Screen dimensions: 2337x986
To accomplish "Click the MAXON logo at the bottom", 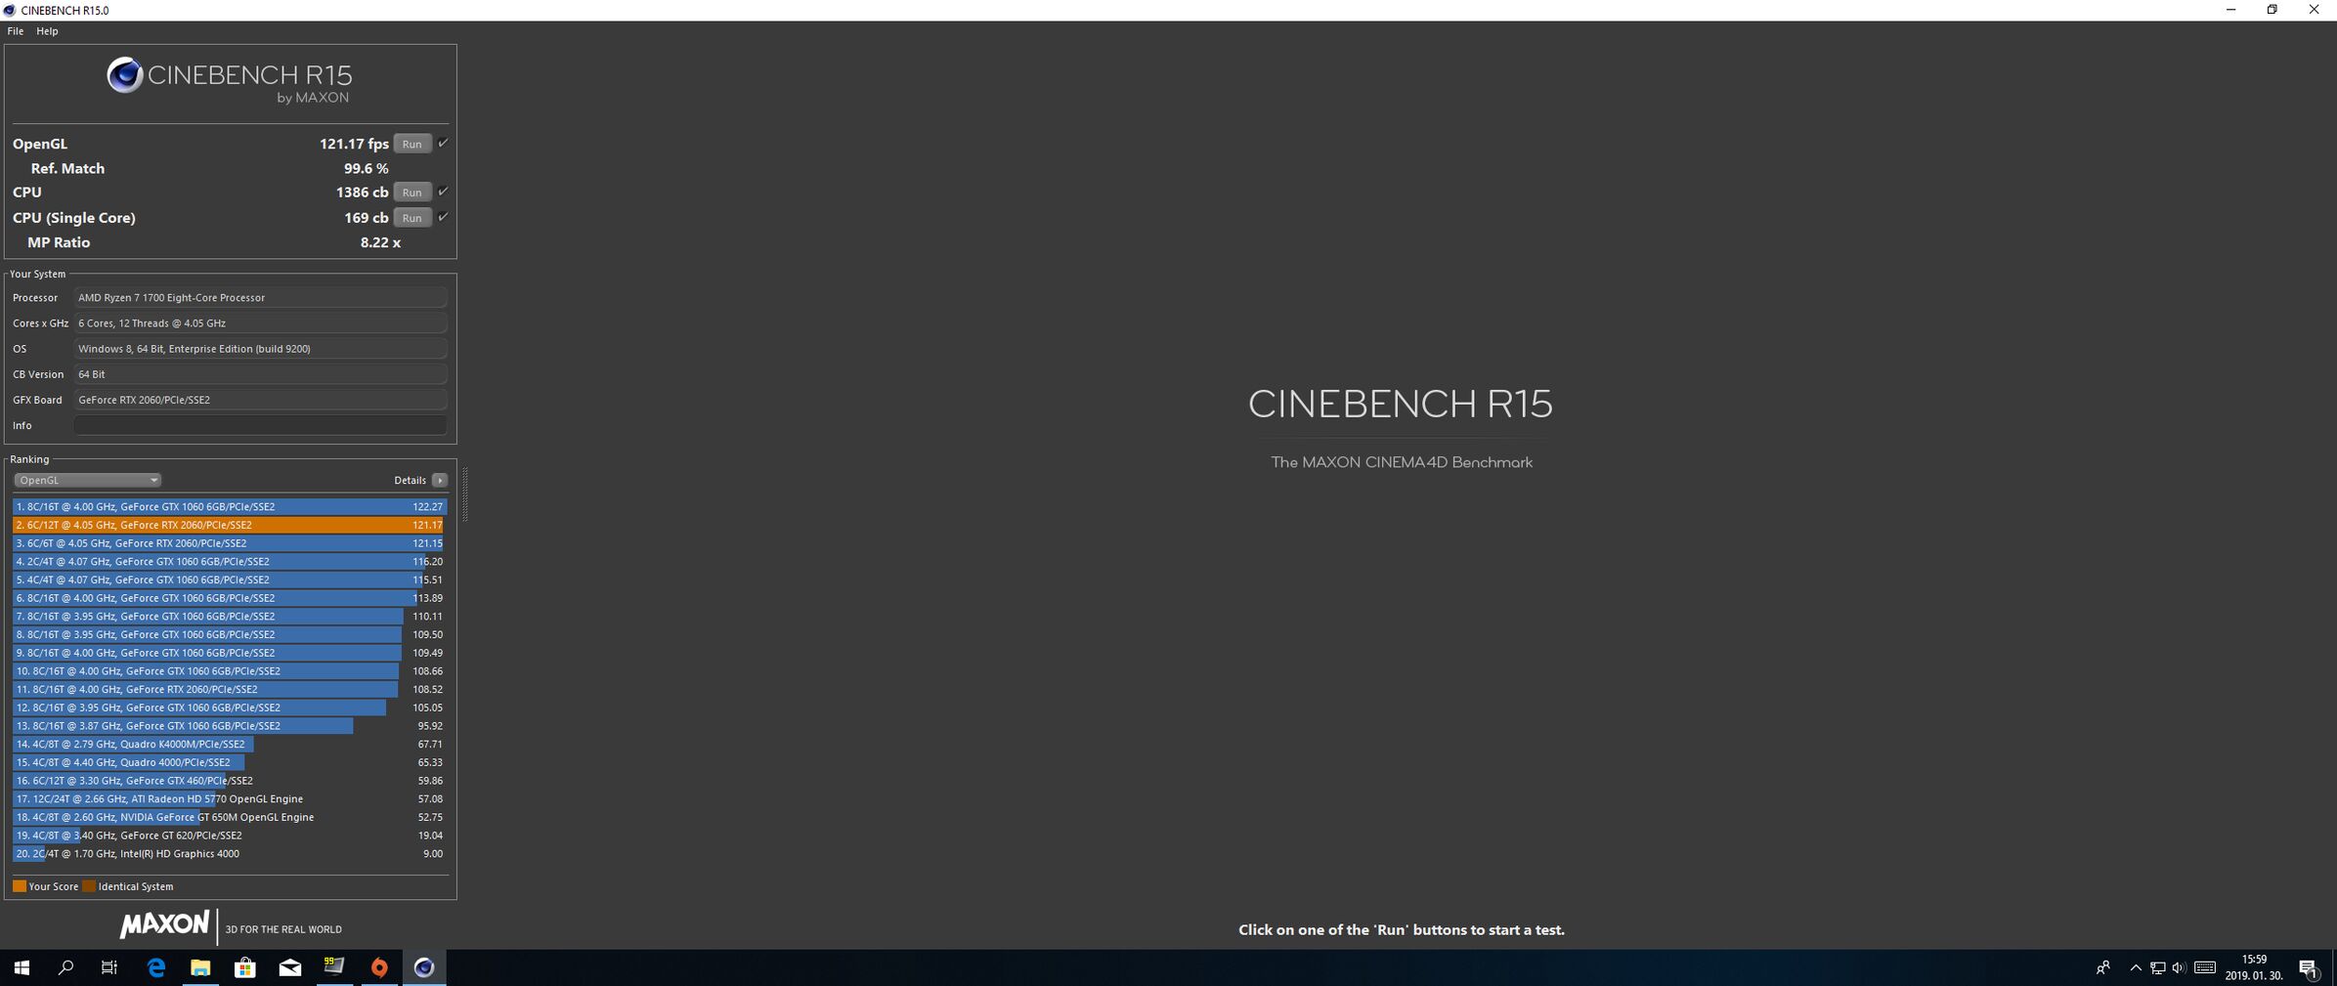I will pos(164,924).
